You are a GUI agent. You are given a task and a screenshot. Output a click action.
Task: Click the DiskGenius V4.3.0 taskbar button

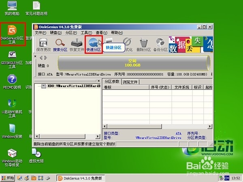(x=81, y=178)
